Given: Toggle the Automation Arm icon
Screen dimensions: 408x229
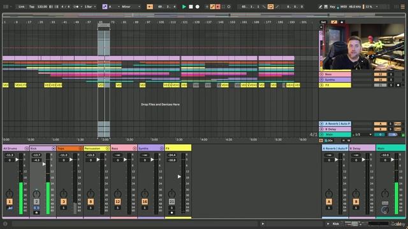Looking at the screenshot, I should (x=212, y=7).
